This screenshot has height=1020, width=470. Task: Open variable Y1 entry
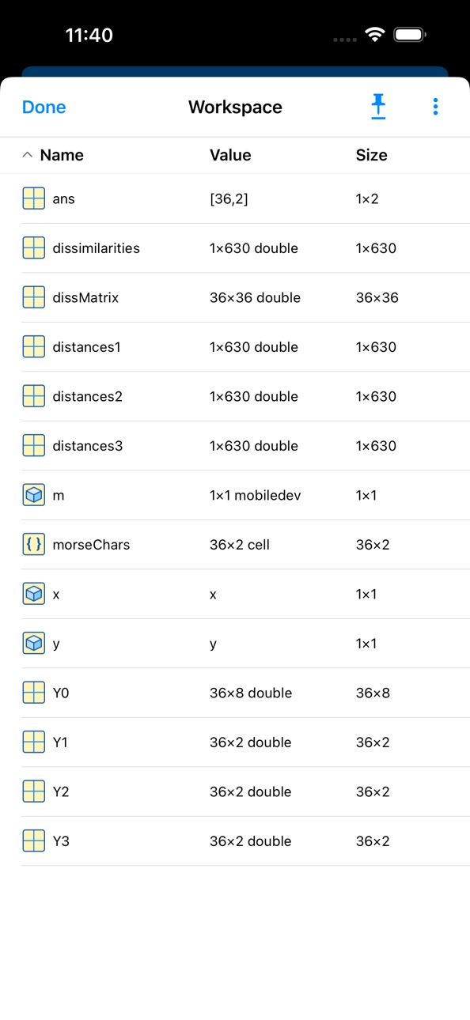[x=235, y=742]
